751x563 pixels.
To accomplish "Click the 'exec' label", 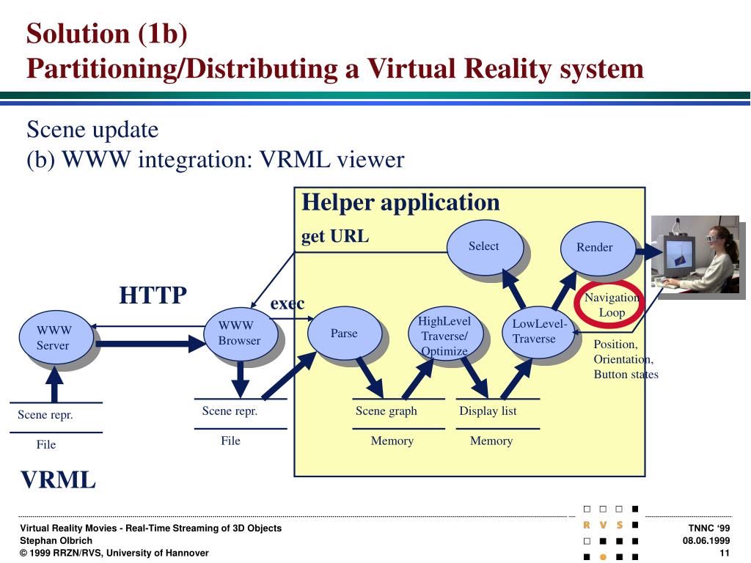I will click(x=287, y=303).
